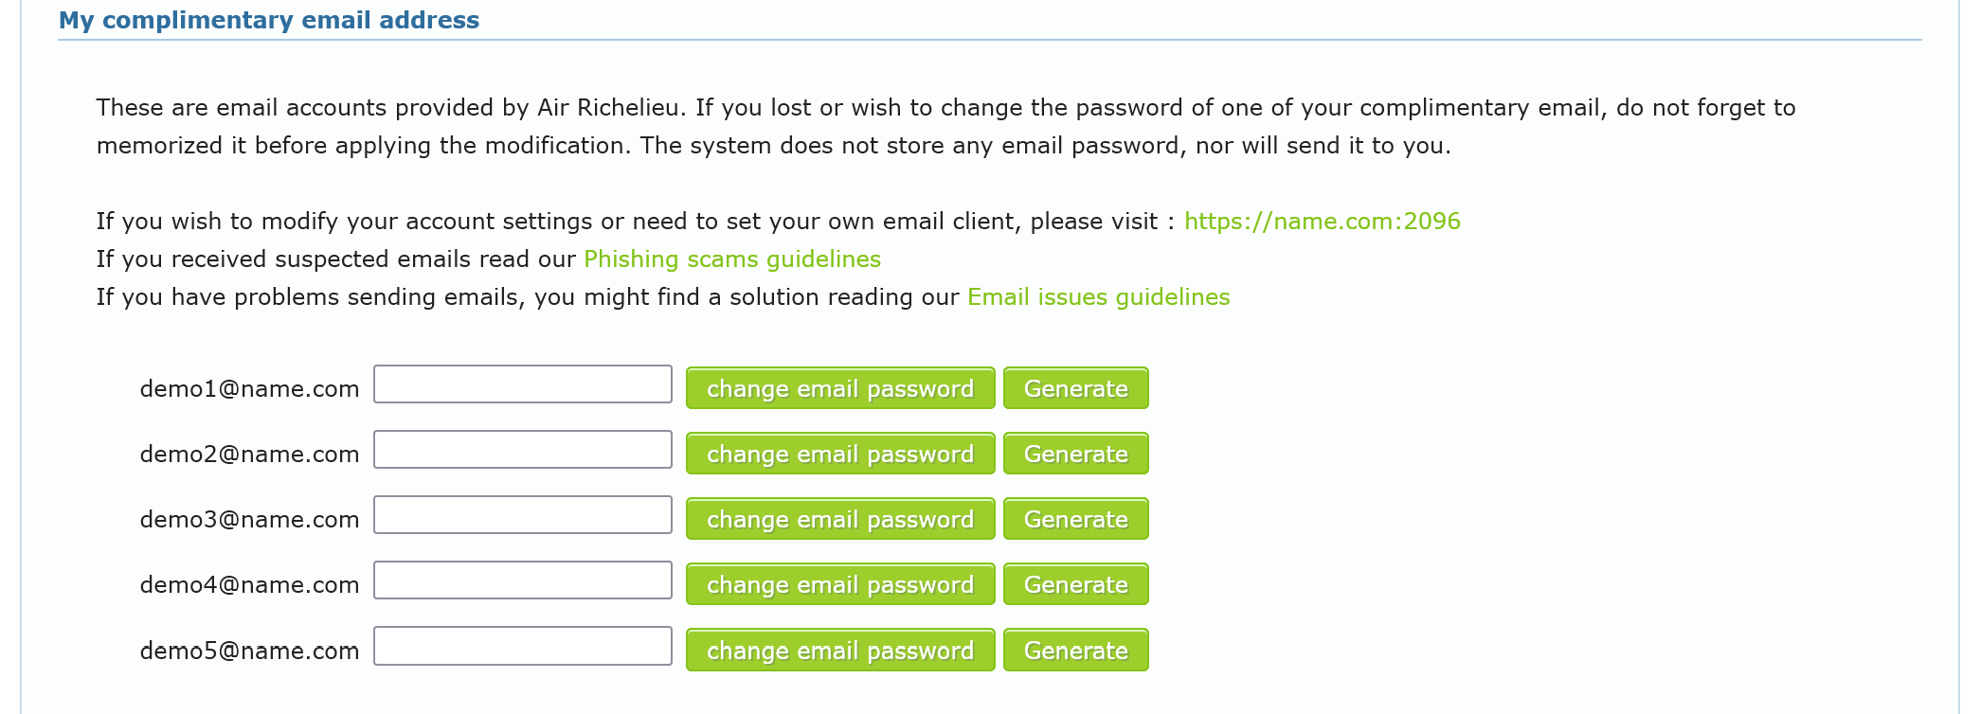This screenshot has width=1980, height=714.
Task: Change email password for demo2@name.com
Action: pos(839,454)
